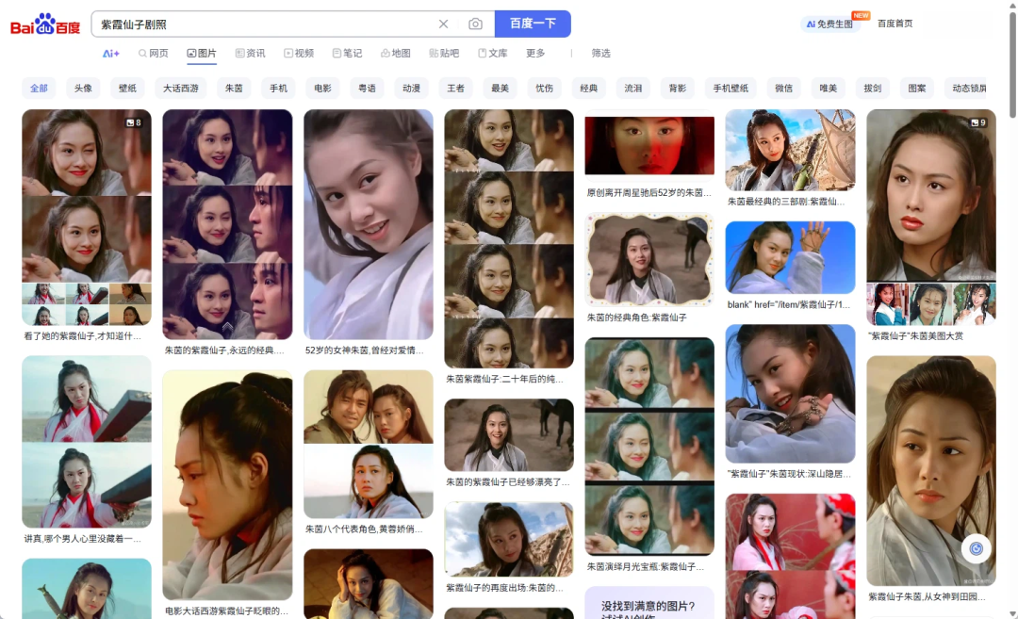This screenshot has width=1018, height=619.
Task: Select the 朱茵 filter chip
Action: (234, 89)
